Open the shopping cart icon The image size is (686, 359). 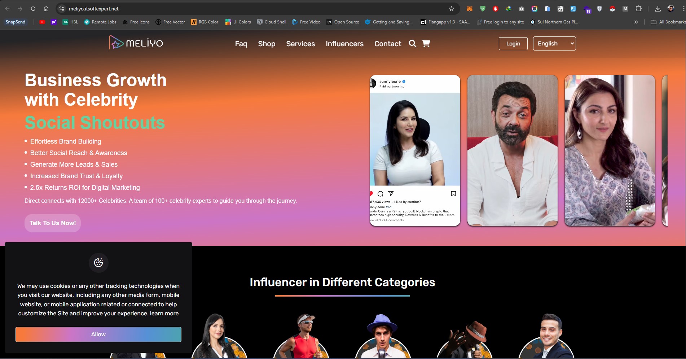(426, 44)
